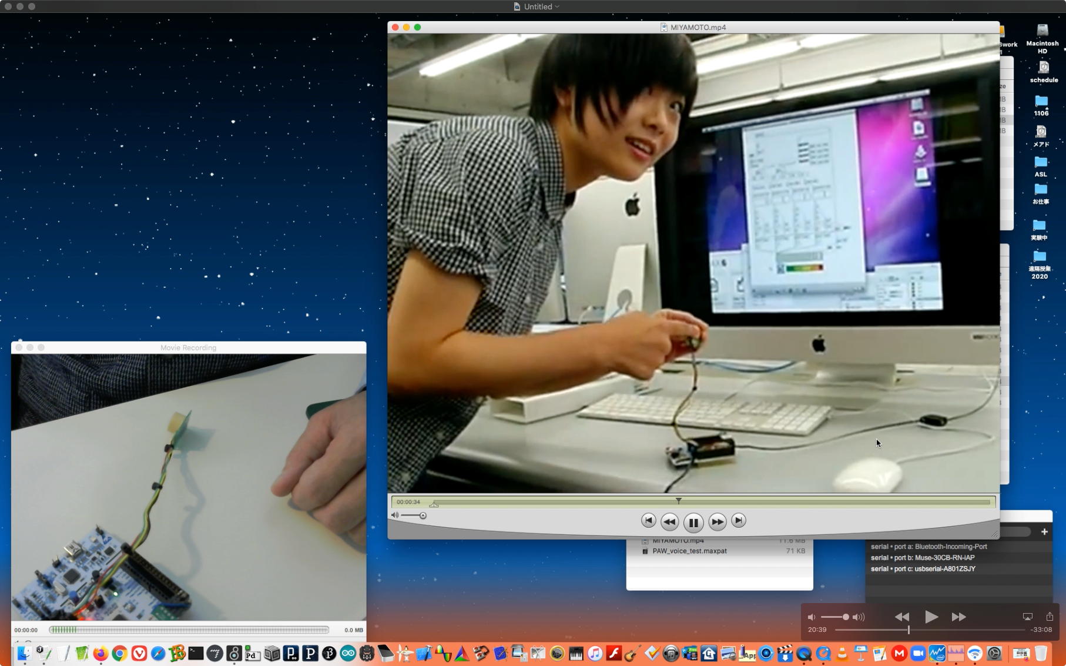
Task: Launch Firefox from the Dock
Action: pos(100,653)
